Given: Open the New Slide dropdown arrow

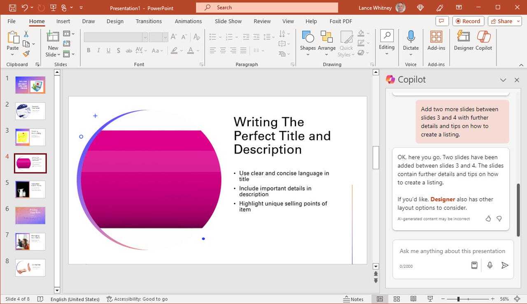Looking at the screenshot, I should 59,55.
